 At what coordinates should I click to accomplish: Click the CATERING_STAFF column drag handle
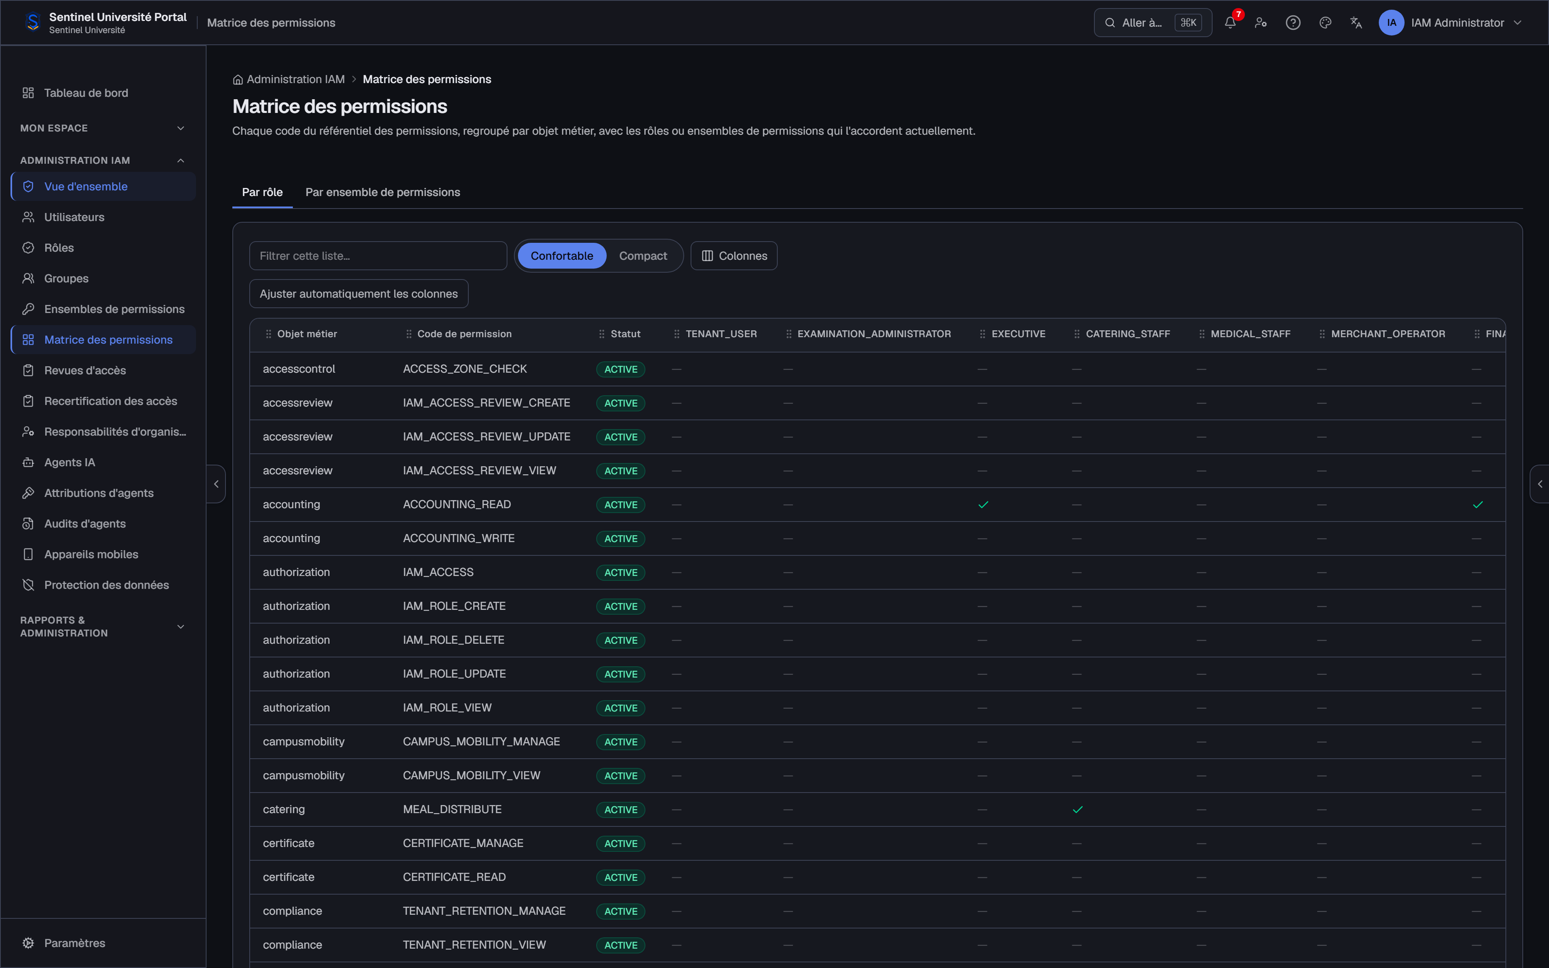[1077, 334]
